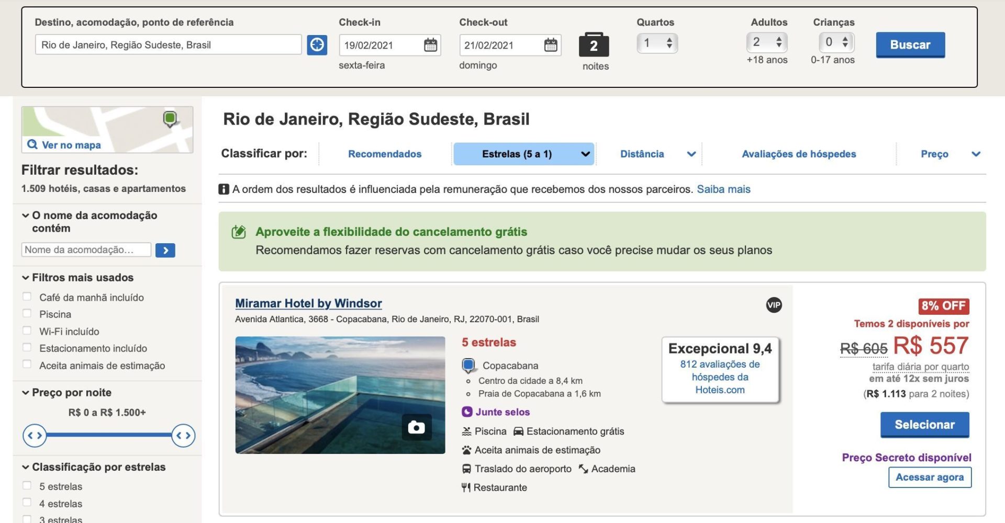Check the 3 estrelas rating filter
Image resolution: width=1005 pixels, height=523 pixels.
27,519
